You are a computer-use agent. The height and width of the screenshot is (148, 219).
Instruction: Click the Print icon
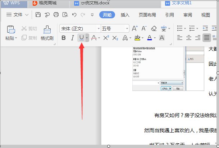(56, 15)
